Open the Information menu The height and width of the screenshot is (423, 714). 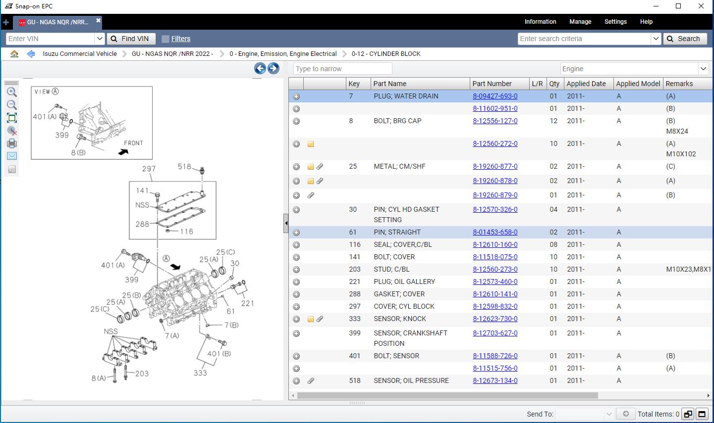[x=540, y=22]
